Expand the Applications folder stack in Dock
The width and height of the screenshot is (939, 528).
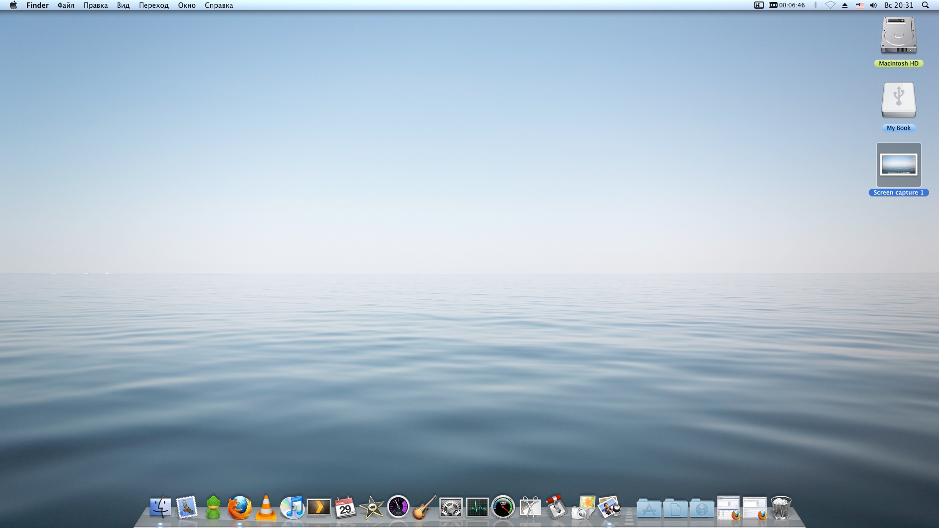point(649,508)
